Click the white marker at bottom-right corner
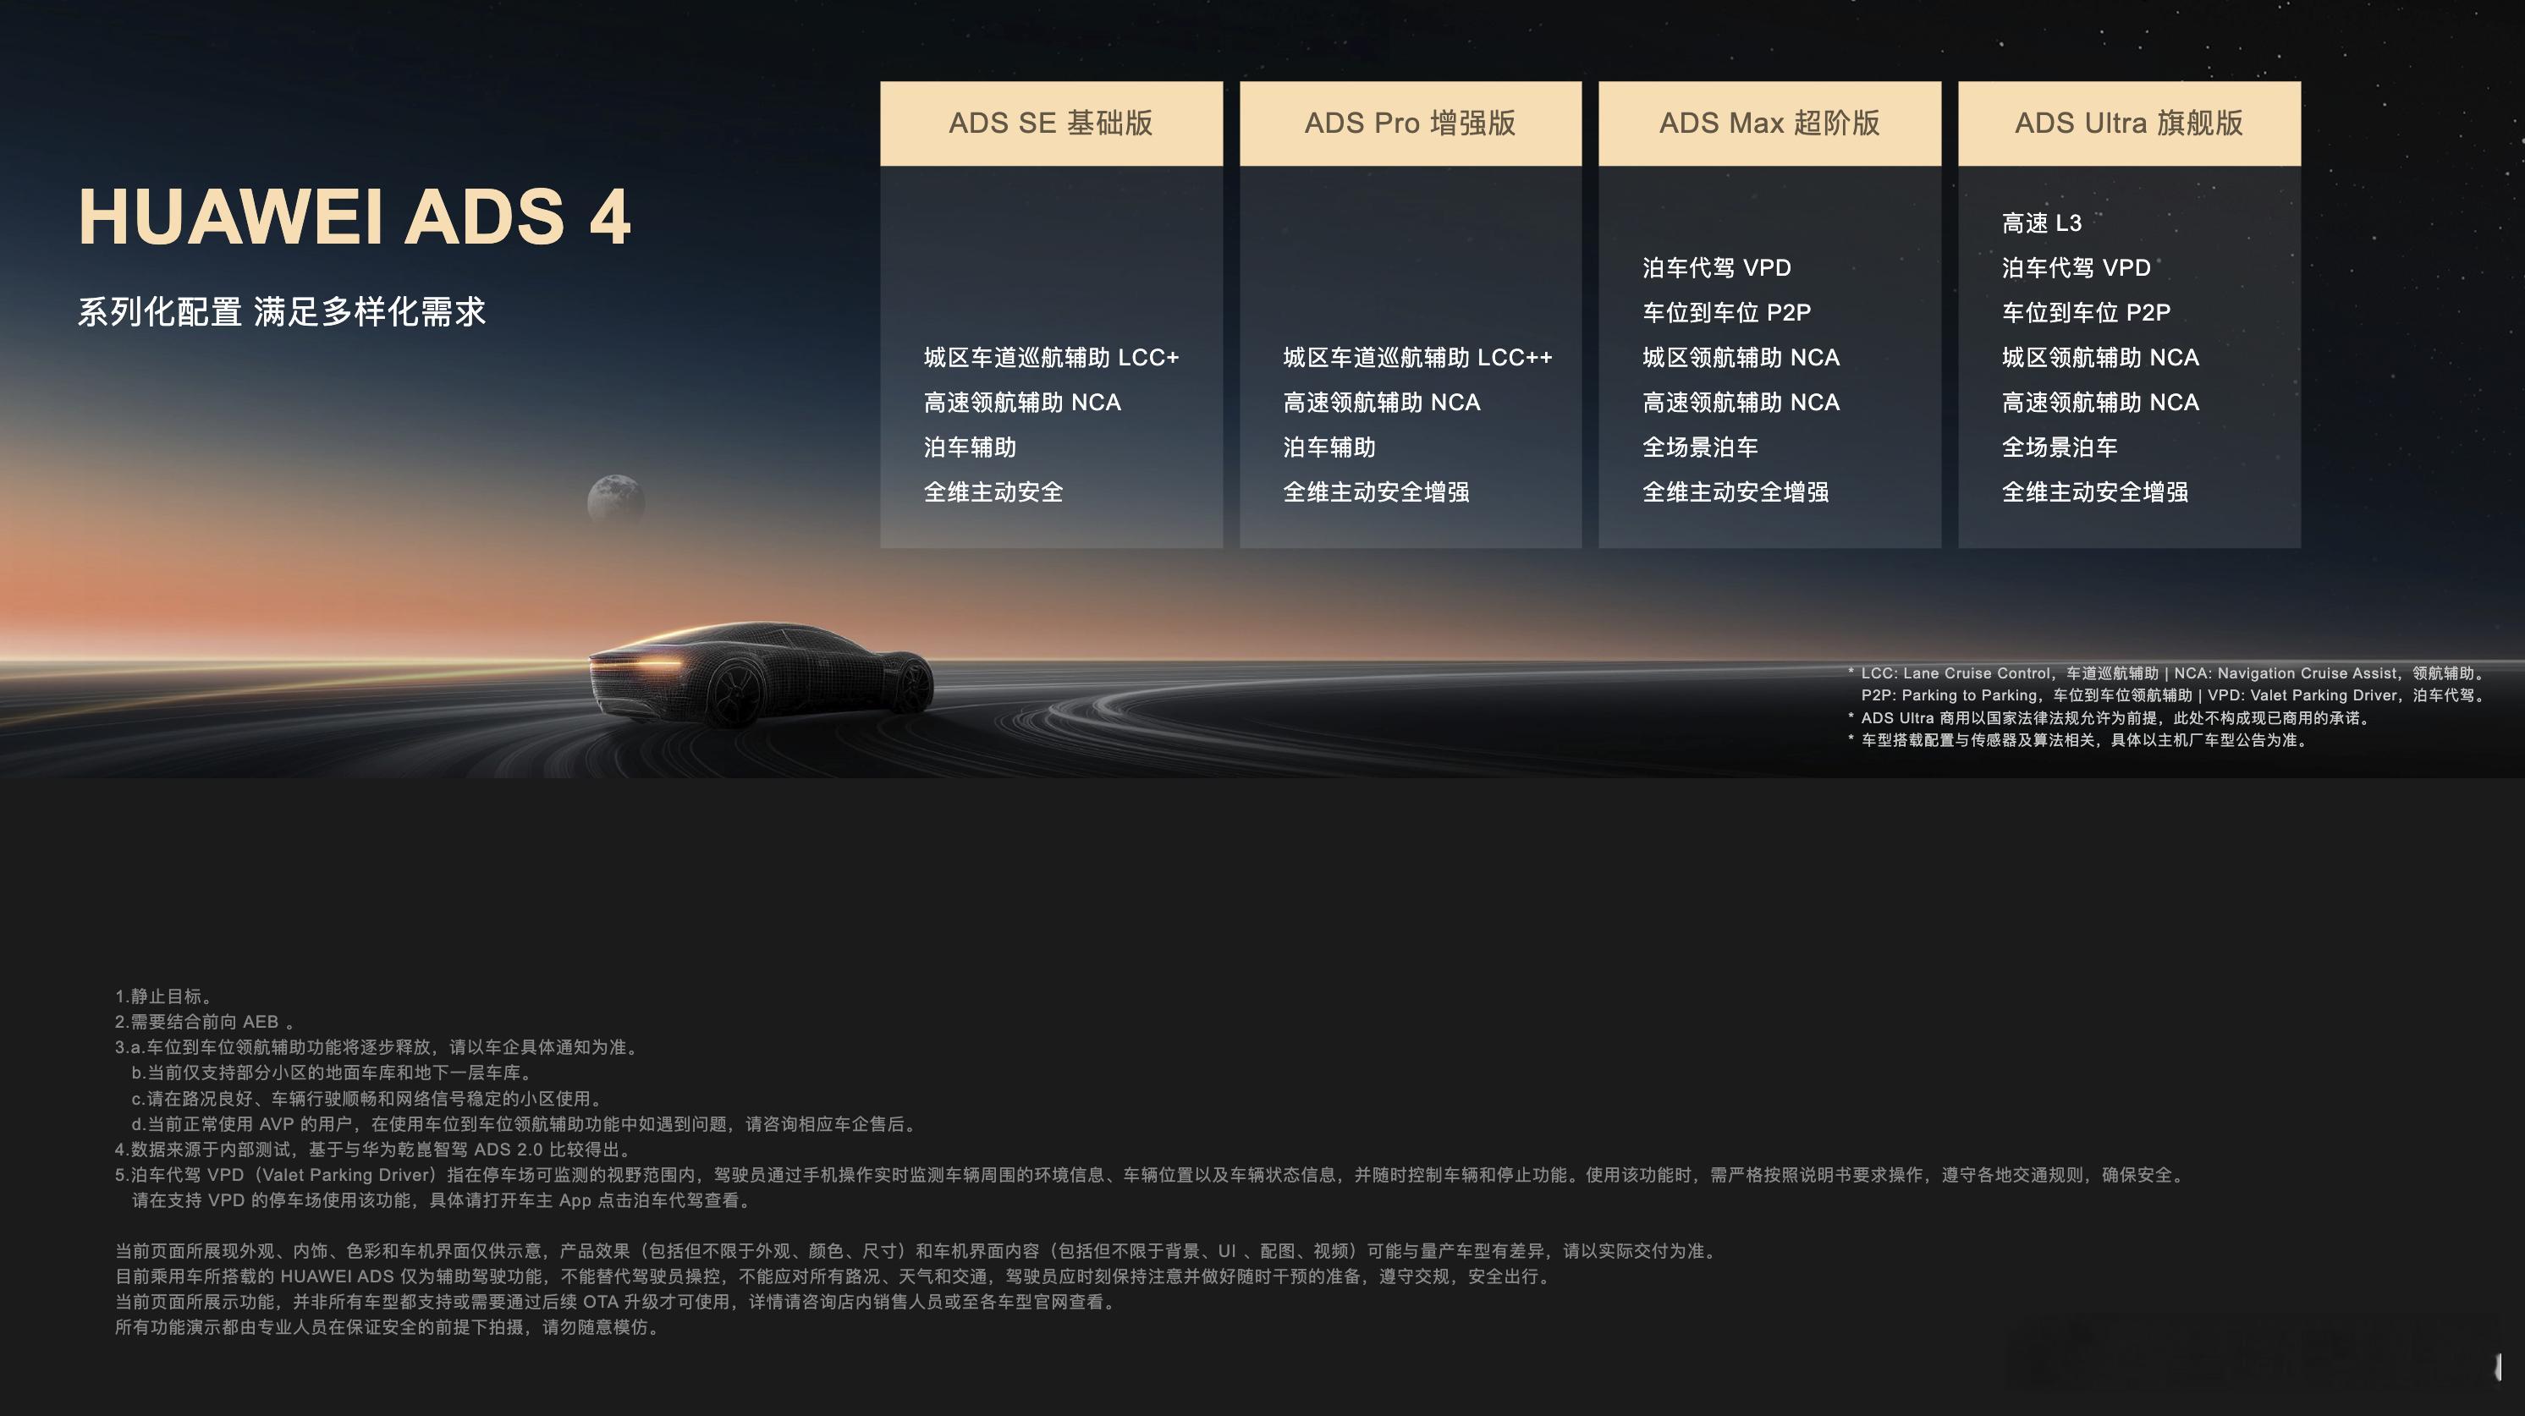Screen dimensions: 2525x1416 pos(2499,1366)
